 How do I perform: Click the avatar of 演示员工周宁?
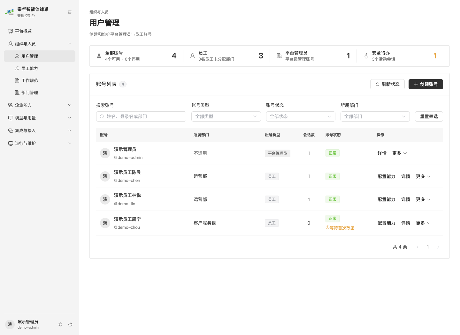(x=105, y=223)
